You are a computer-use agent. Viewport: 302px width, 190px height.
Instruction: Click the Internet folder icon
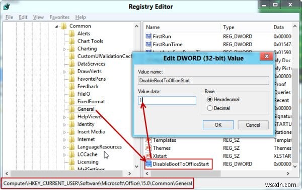(71, 139)
